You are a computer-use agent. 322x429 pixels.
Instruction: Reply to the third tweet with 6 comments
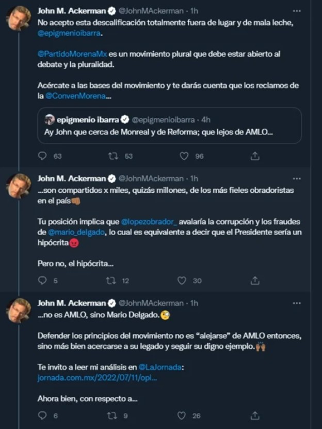click(42, 416)
